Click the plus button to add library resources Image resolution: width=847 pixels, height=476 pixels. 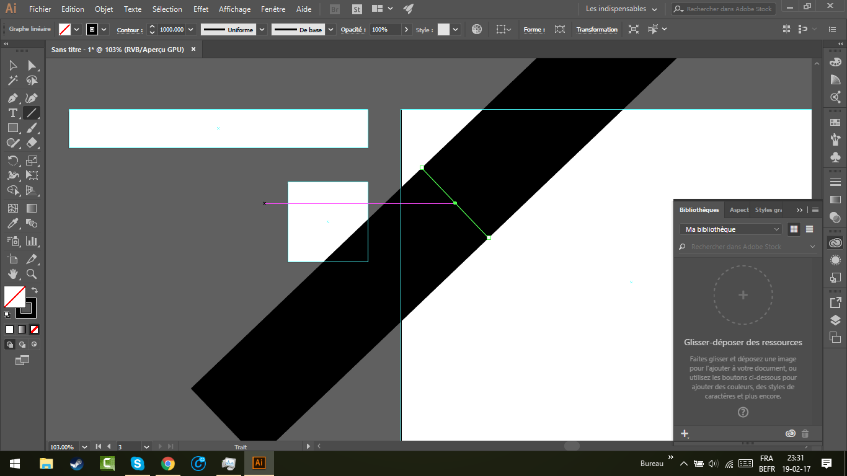coord(685,433)
